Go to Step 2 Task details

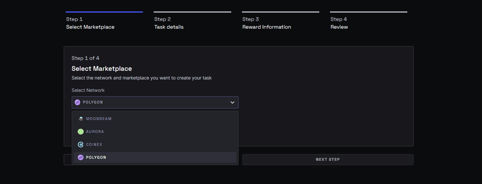pos(192,21)
